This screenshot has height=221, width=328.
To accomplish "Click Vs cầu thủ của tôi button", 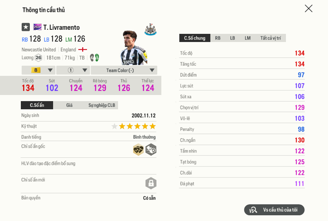I will tap(274, 210).
